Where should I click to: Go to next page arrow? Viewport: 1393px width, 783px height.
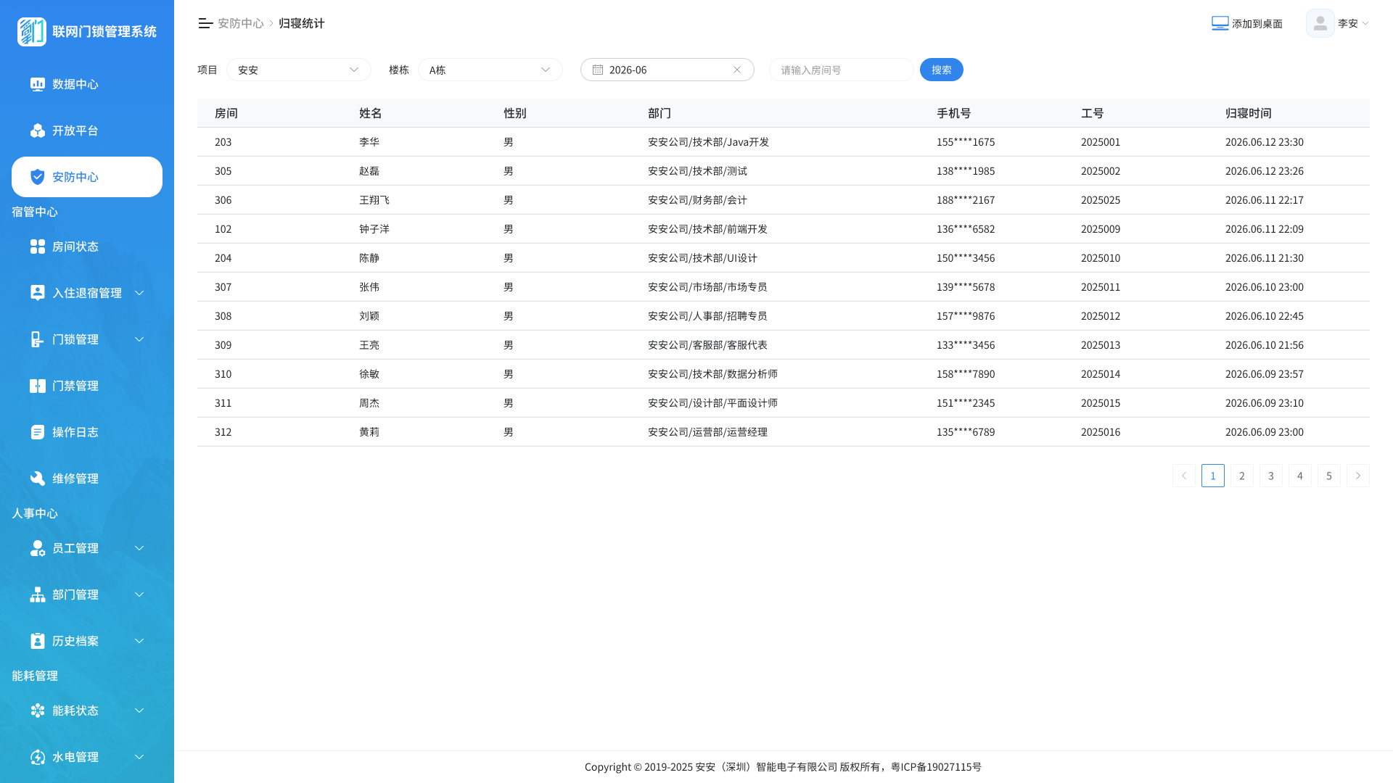point(1358,476)
